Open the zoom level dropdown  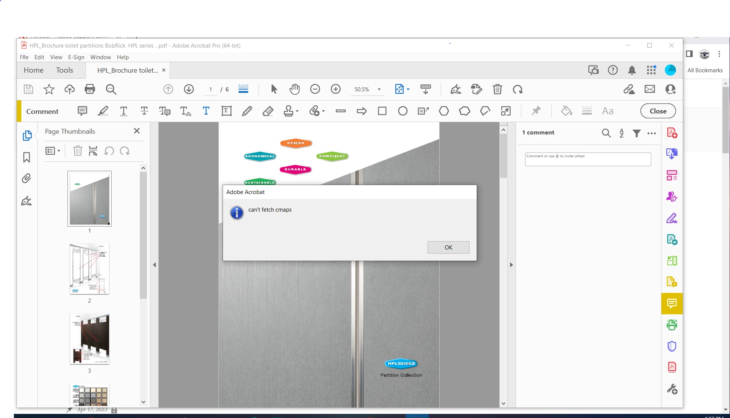[x=379, y=89]
